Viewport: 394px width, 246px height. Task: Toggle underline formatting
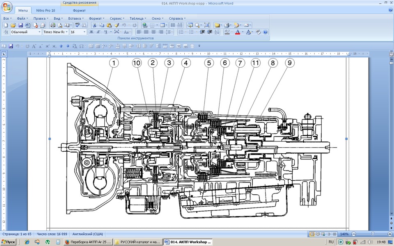pos(105,32)
